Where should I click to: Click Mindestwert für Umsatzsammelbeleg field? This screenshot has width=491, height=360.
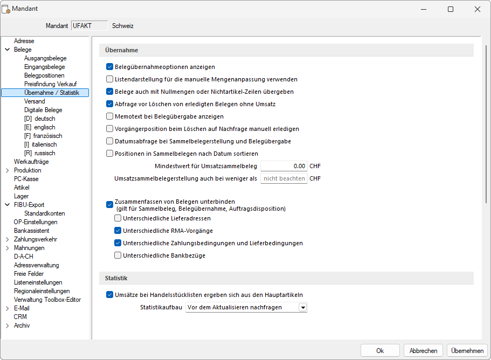click(x=284, y=166)
